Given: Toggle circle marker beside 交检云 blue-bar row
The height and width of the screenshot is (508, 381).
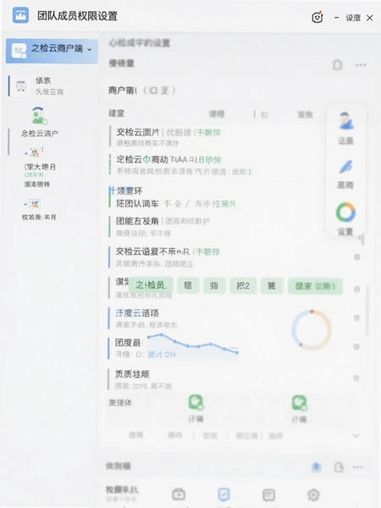Looking at the screenshot, I should pyautogui.click(x=357, y=257).
